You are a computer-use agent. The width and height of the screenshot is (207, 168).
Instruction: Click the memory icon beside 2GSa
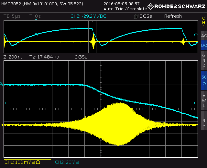click(136, 16)
